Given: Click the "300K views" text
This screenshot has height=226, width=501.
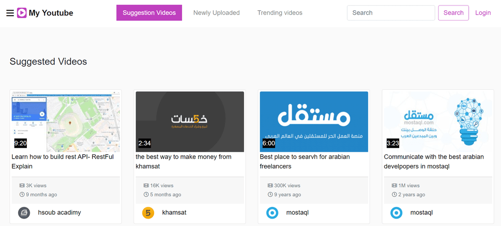Looking at the screenshot, I should (287, 185).
